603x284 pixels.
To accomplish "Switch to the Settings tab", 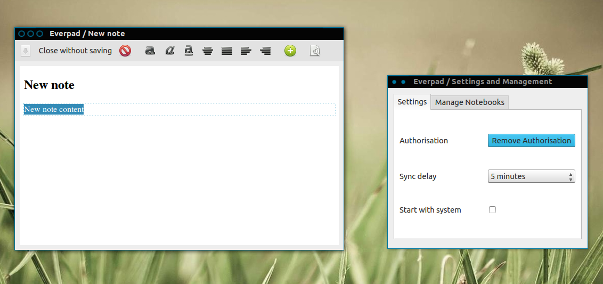I will [412, 102].
